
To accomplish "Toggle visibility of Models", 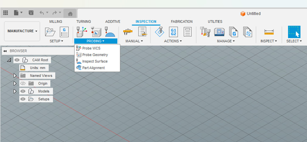I will (23, 91).
